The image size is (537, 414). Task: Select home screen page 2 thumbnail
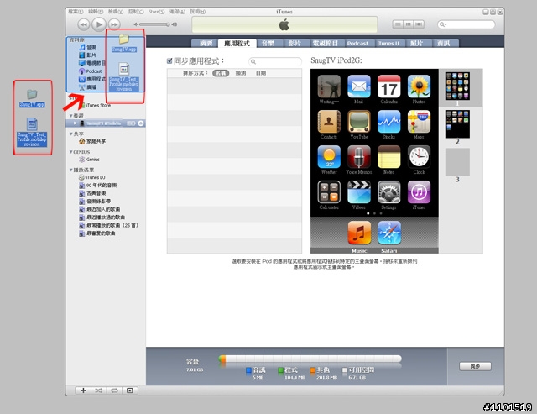[457, 124]
